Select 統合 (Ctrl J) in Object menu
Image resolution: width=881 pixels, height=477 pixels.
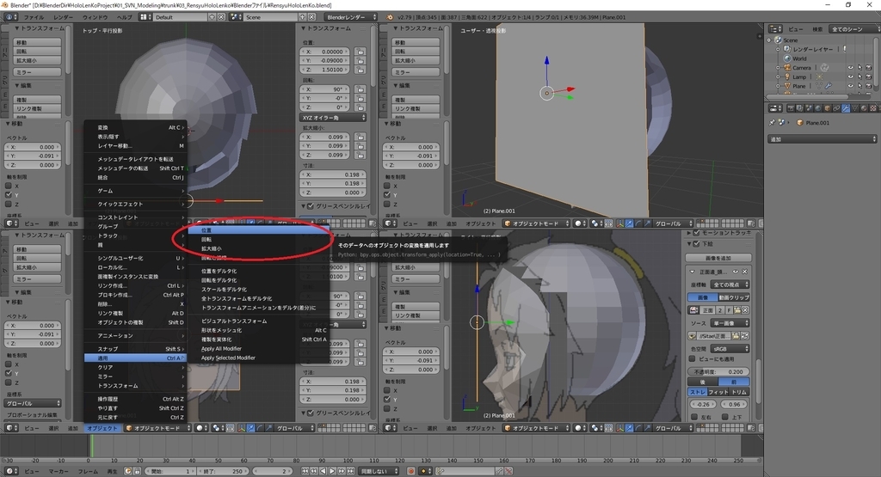135,177
